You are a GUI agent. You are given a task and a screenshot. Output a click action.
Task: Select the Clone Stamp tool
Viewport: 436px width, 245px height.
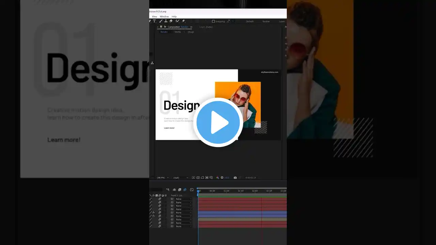point(166,21)
